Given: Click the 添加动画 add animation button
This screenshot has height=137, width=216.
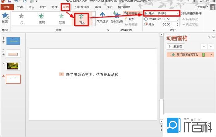Looking at the screenshot, I should click(x=117, y=19).
